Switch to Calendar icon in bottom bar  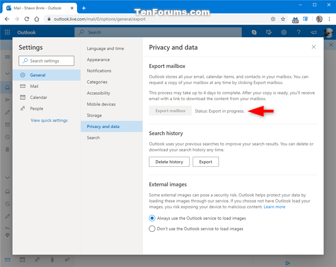point(22,260)
